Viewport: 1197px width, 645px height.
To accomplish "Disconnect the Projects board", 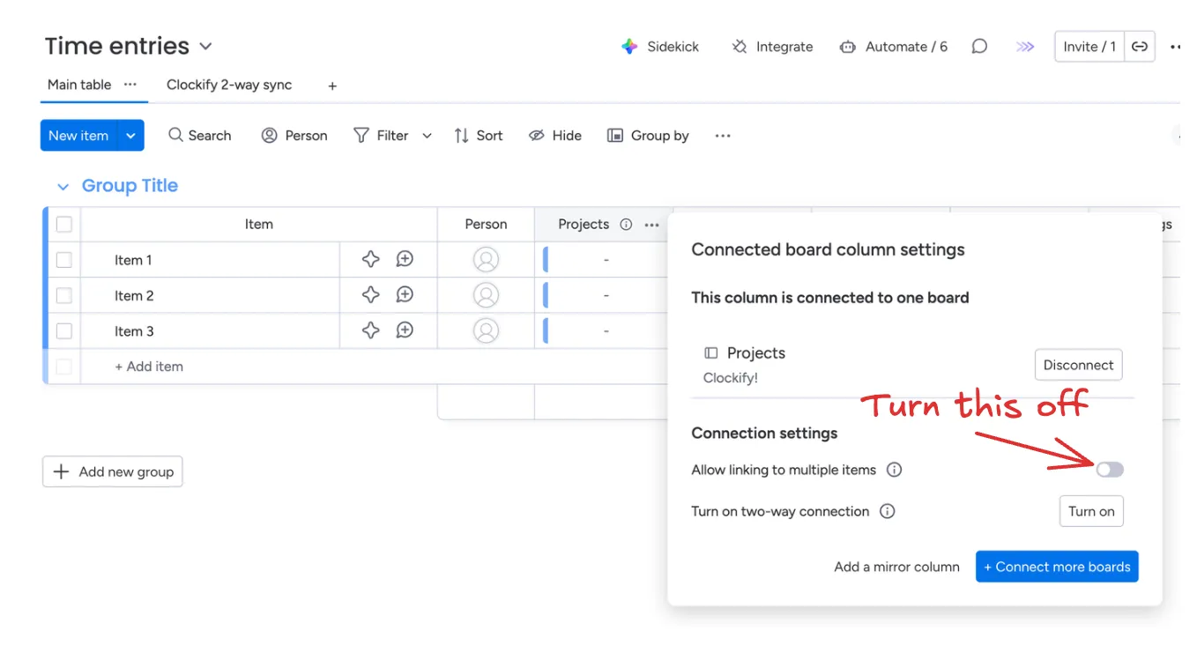I will pos(1078,365).
